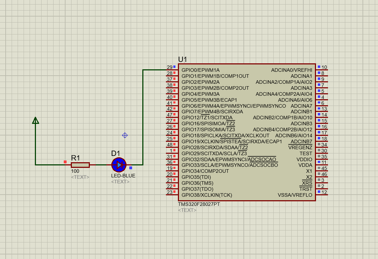378x259 pixels.
Task: Click the GPIO19/XCLKIN/SPISTEA/SCIRXDA/ECAP1 pin label
Action: (x=232, y=141)
